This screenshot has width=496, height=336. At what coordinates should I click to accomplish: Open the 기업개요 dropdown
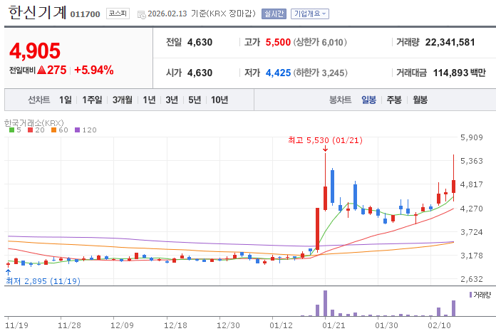pyautogui.click(x=310, y=14)
